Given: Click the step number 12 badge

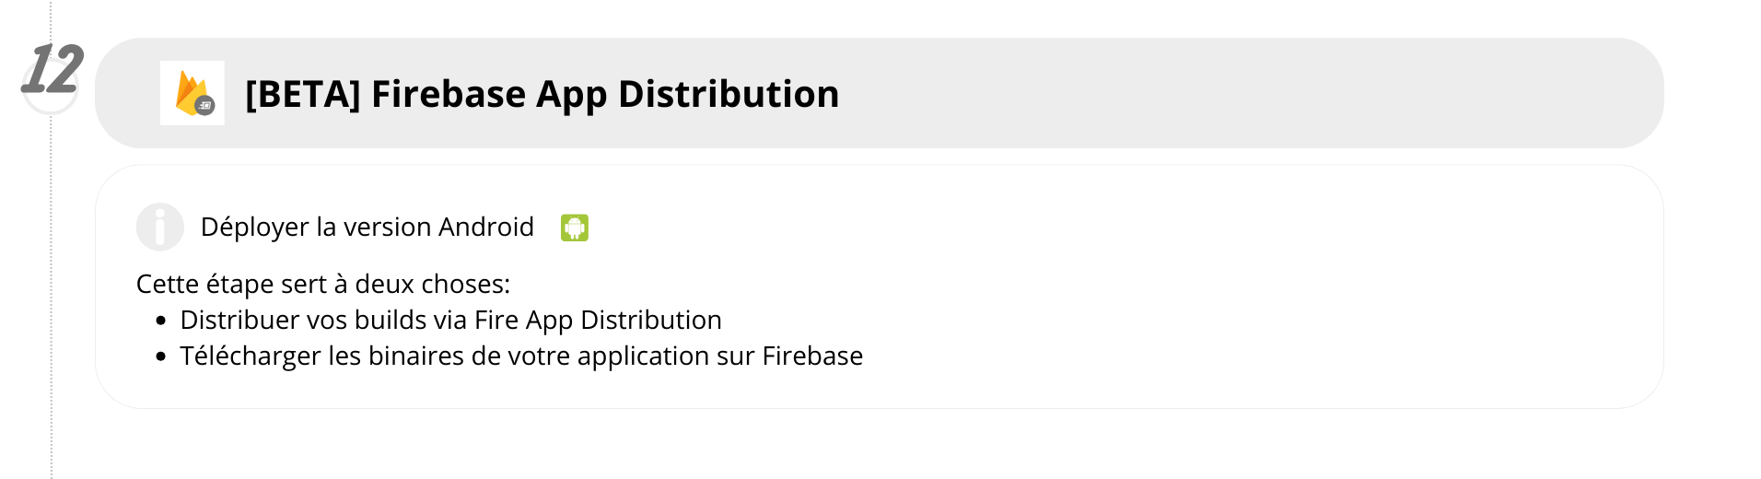Looking at the screenshot, I should pos(52,71).
